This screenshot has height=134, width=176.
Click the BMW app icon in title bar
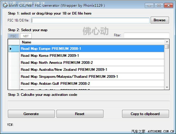(x=5, y=5)
